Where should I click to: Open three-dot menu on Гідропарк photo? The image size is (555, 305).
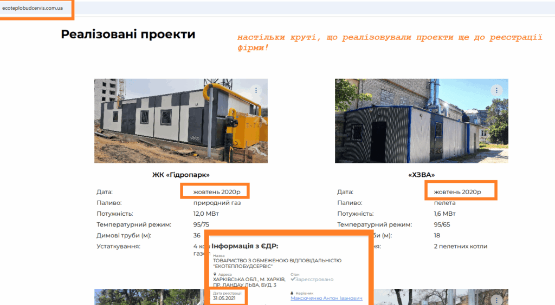(256, 90)
